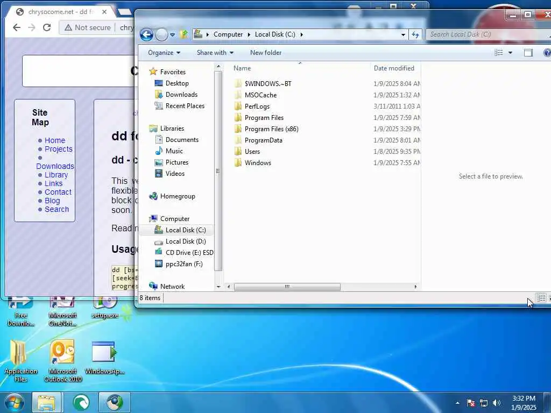This screenshot has height=413, width=551.
Task: Select the Program Files (x86) folder
Action: pos(271,129)
